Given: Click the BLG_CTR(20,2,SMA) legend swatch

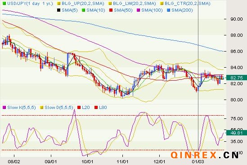Looking at the screenshot, I should (x=162, y=3).
